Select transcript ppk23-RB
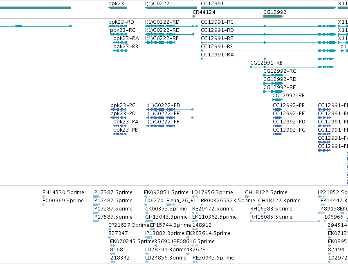 120,51
